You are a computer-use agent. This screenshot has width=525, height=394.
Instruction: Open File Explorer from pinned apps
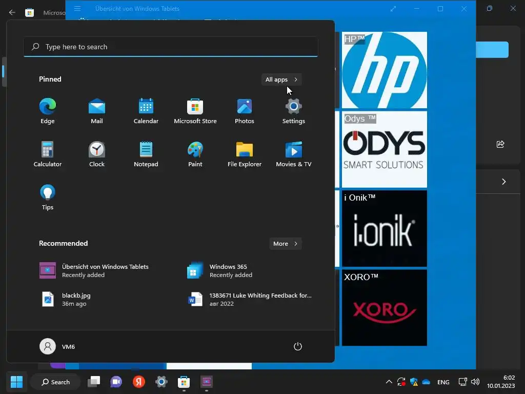[x=245, y=154]
